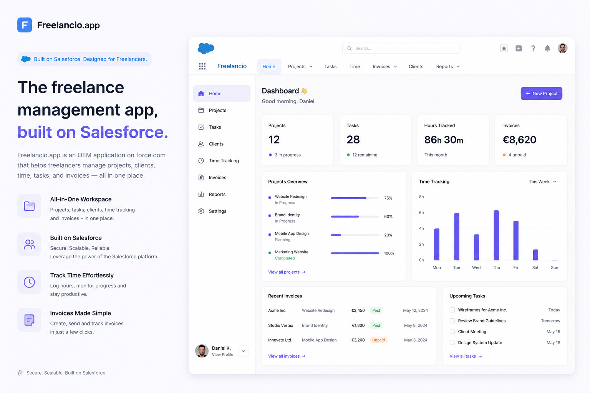Open the Tasks tab in the top navigation

tap(330, 66)
